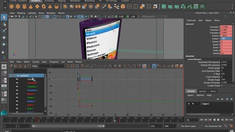Toggle wireframe shading in viewport toolbar
235x132 pixels.
pyautogui.click(x=64, y=16)
